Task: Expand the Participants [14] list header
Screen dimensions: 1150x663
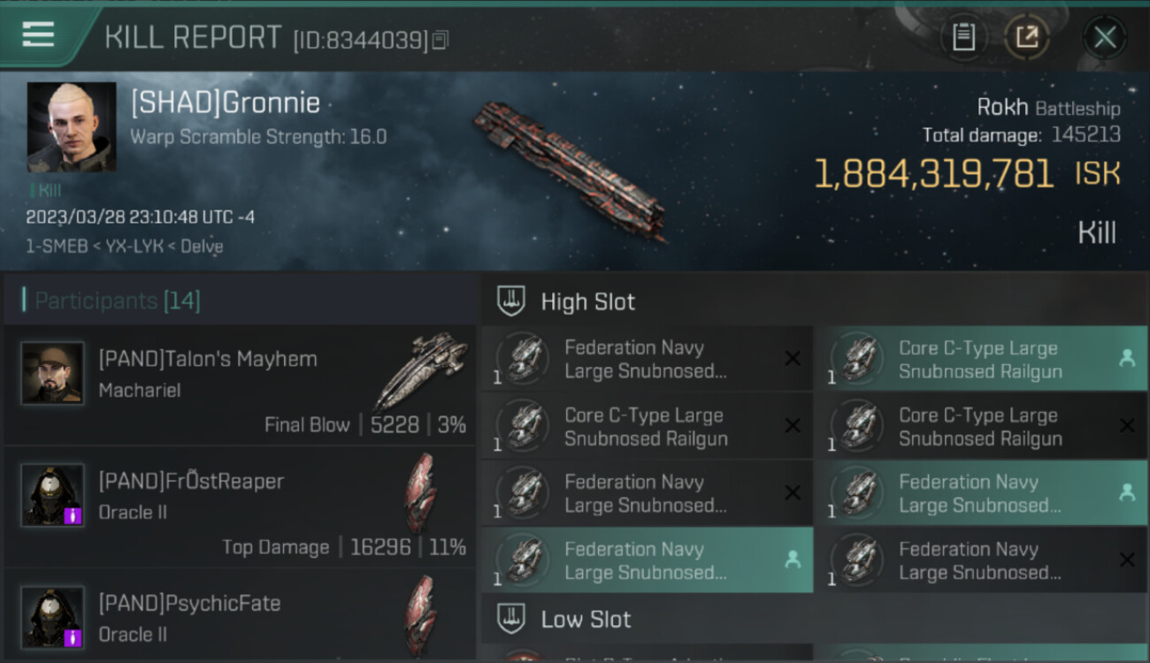Action: click(x=118, y=301)
